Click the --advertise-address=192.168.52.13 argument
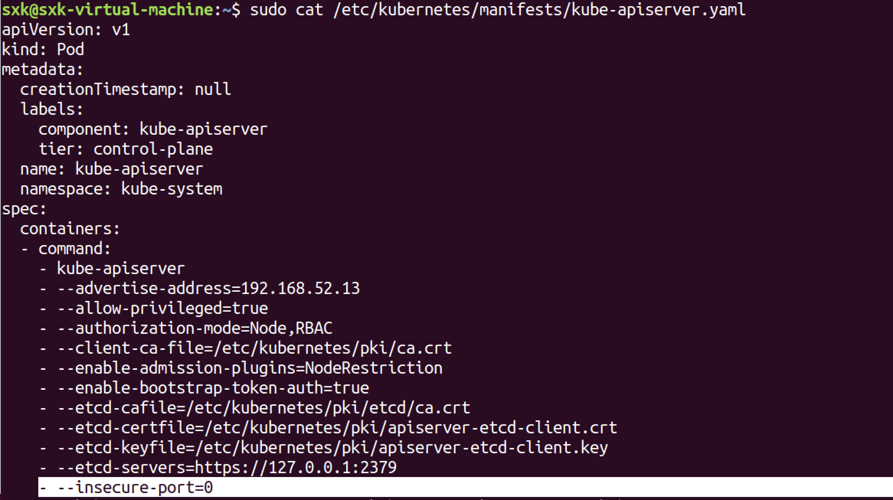This screenshot has height=500, width=893. (208, 289)
